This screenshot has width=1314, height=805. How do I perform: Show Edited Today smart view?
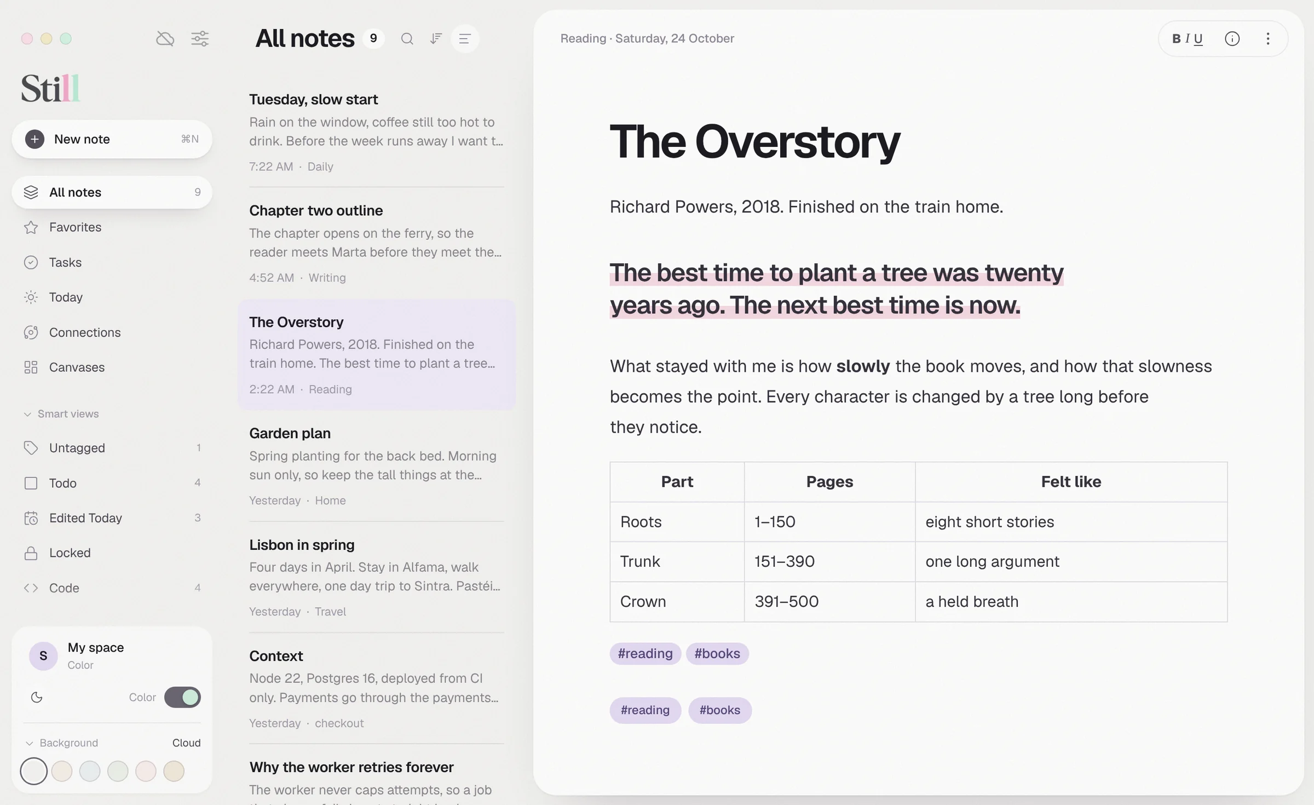pyautogui.click(x=112, y=518)
